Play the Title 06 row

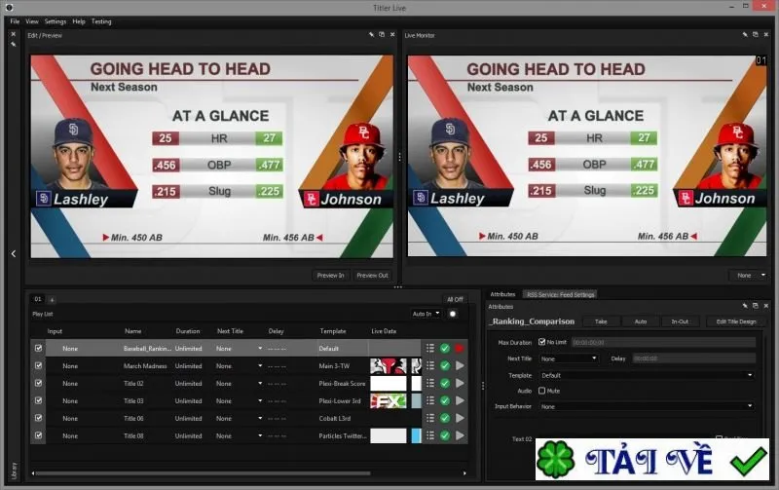(x=460, y=418)
